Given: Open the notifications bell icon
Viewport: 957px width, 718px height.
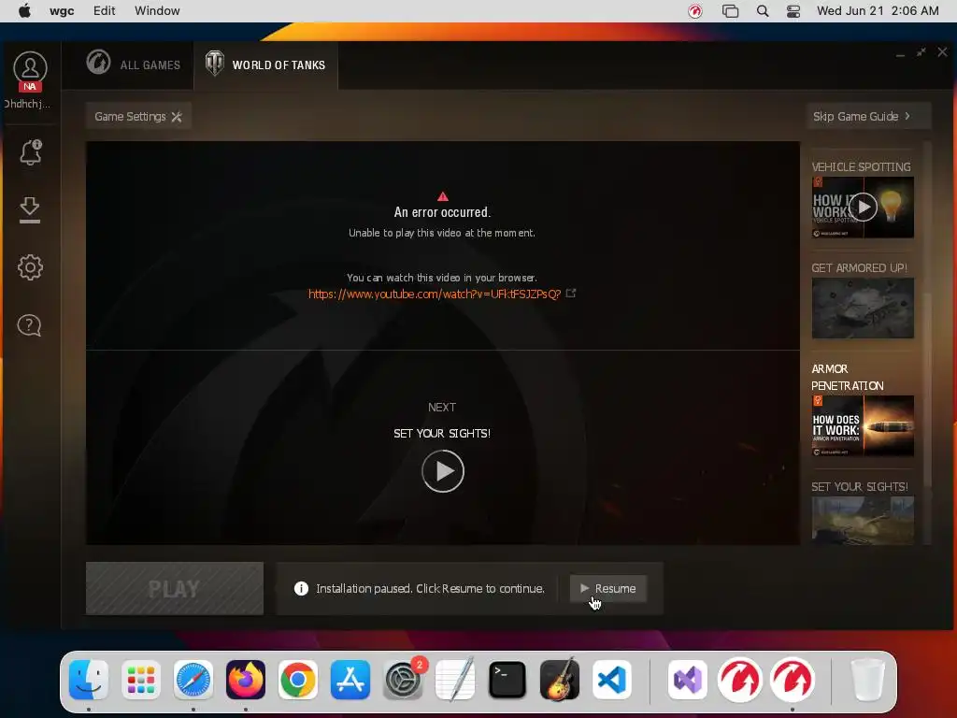Looking at the screenshot, I should [x=30, y=152].
